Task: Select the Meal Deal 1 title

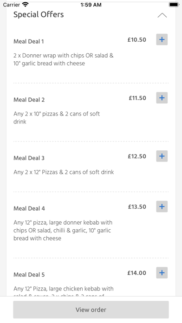Action: [x=29, y=41]
